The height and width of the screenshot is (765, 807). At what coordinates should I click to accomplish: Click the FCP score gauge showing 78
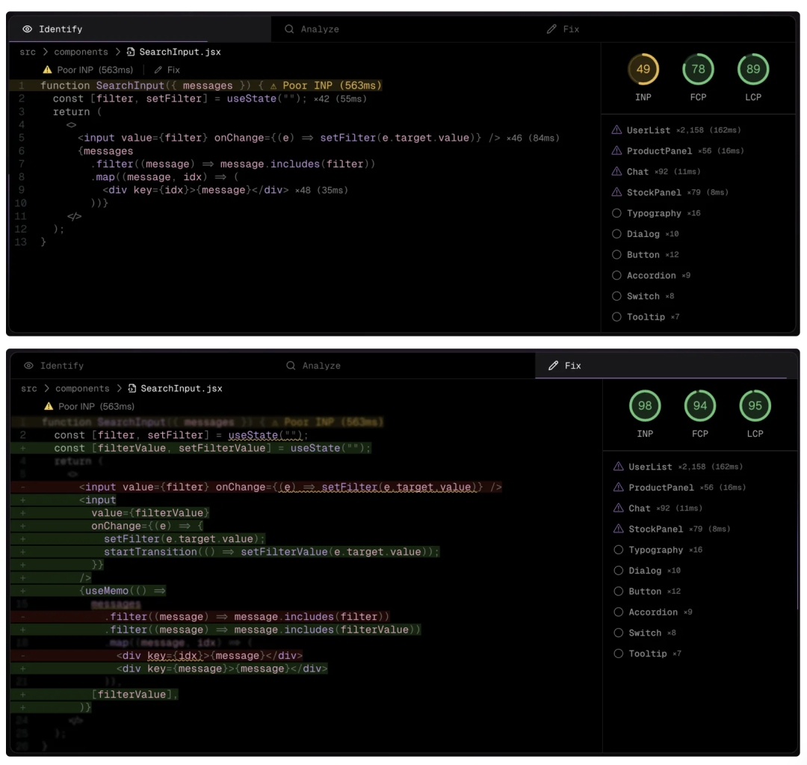[698, 69]
